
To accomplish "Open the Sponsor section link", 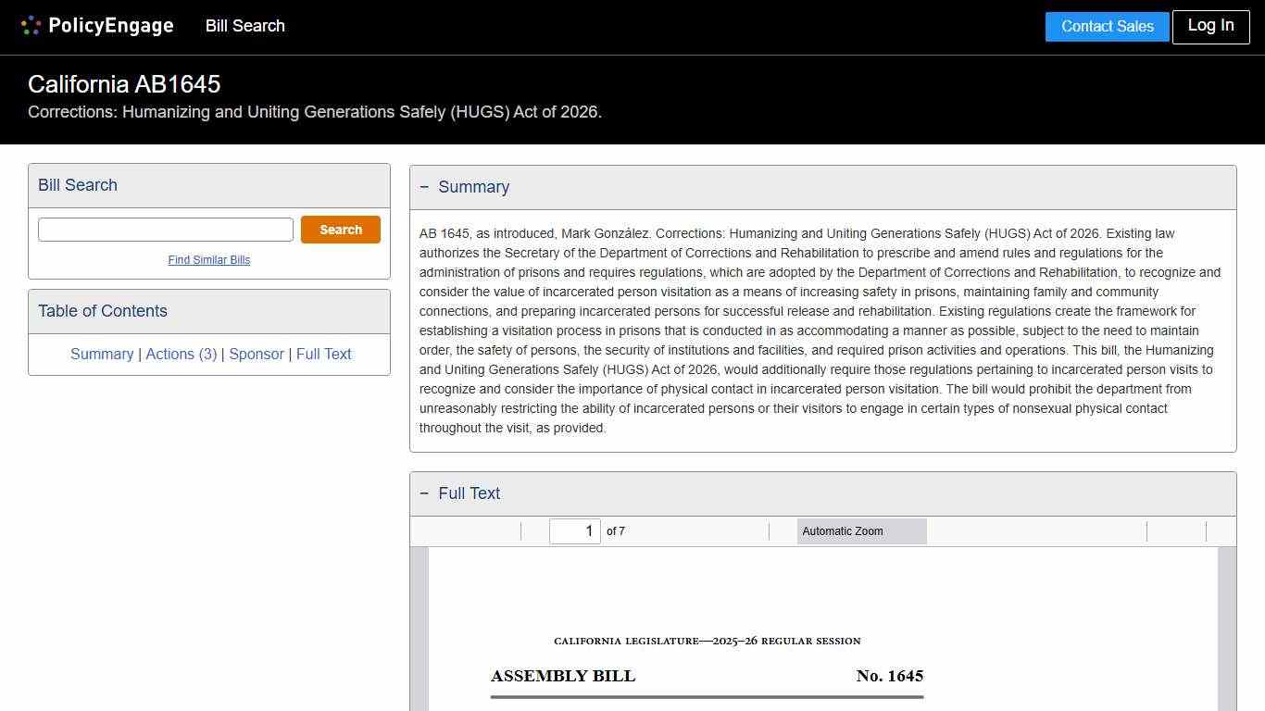I will click(257, 354).
